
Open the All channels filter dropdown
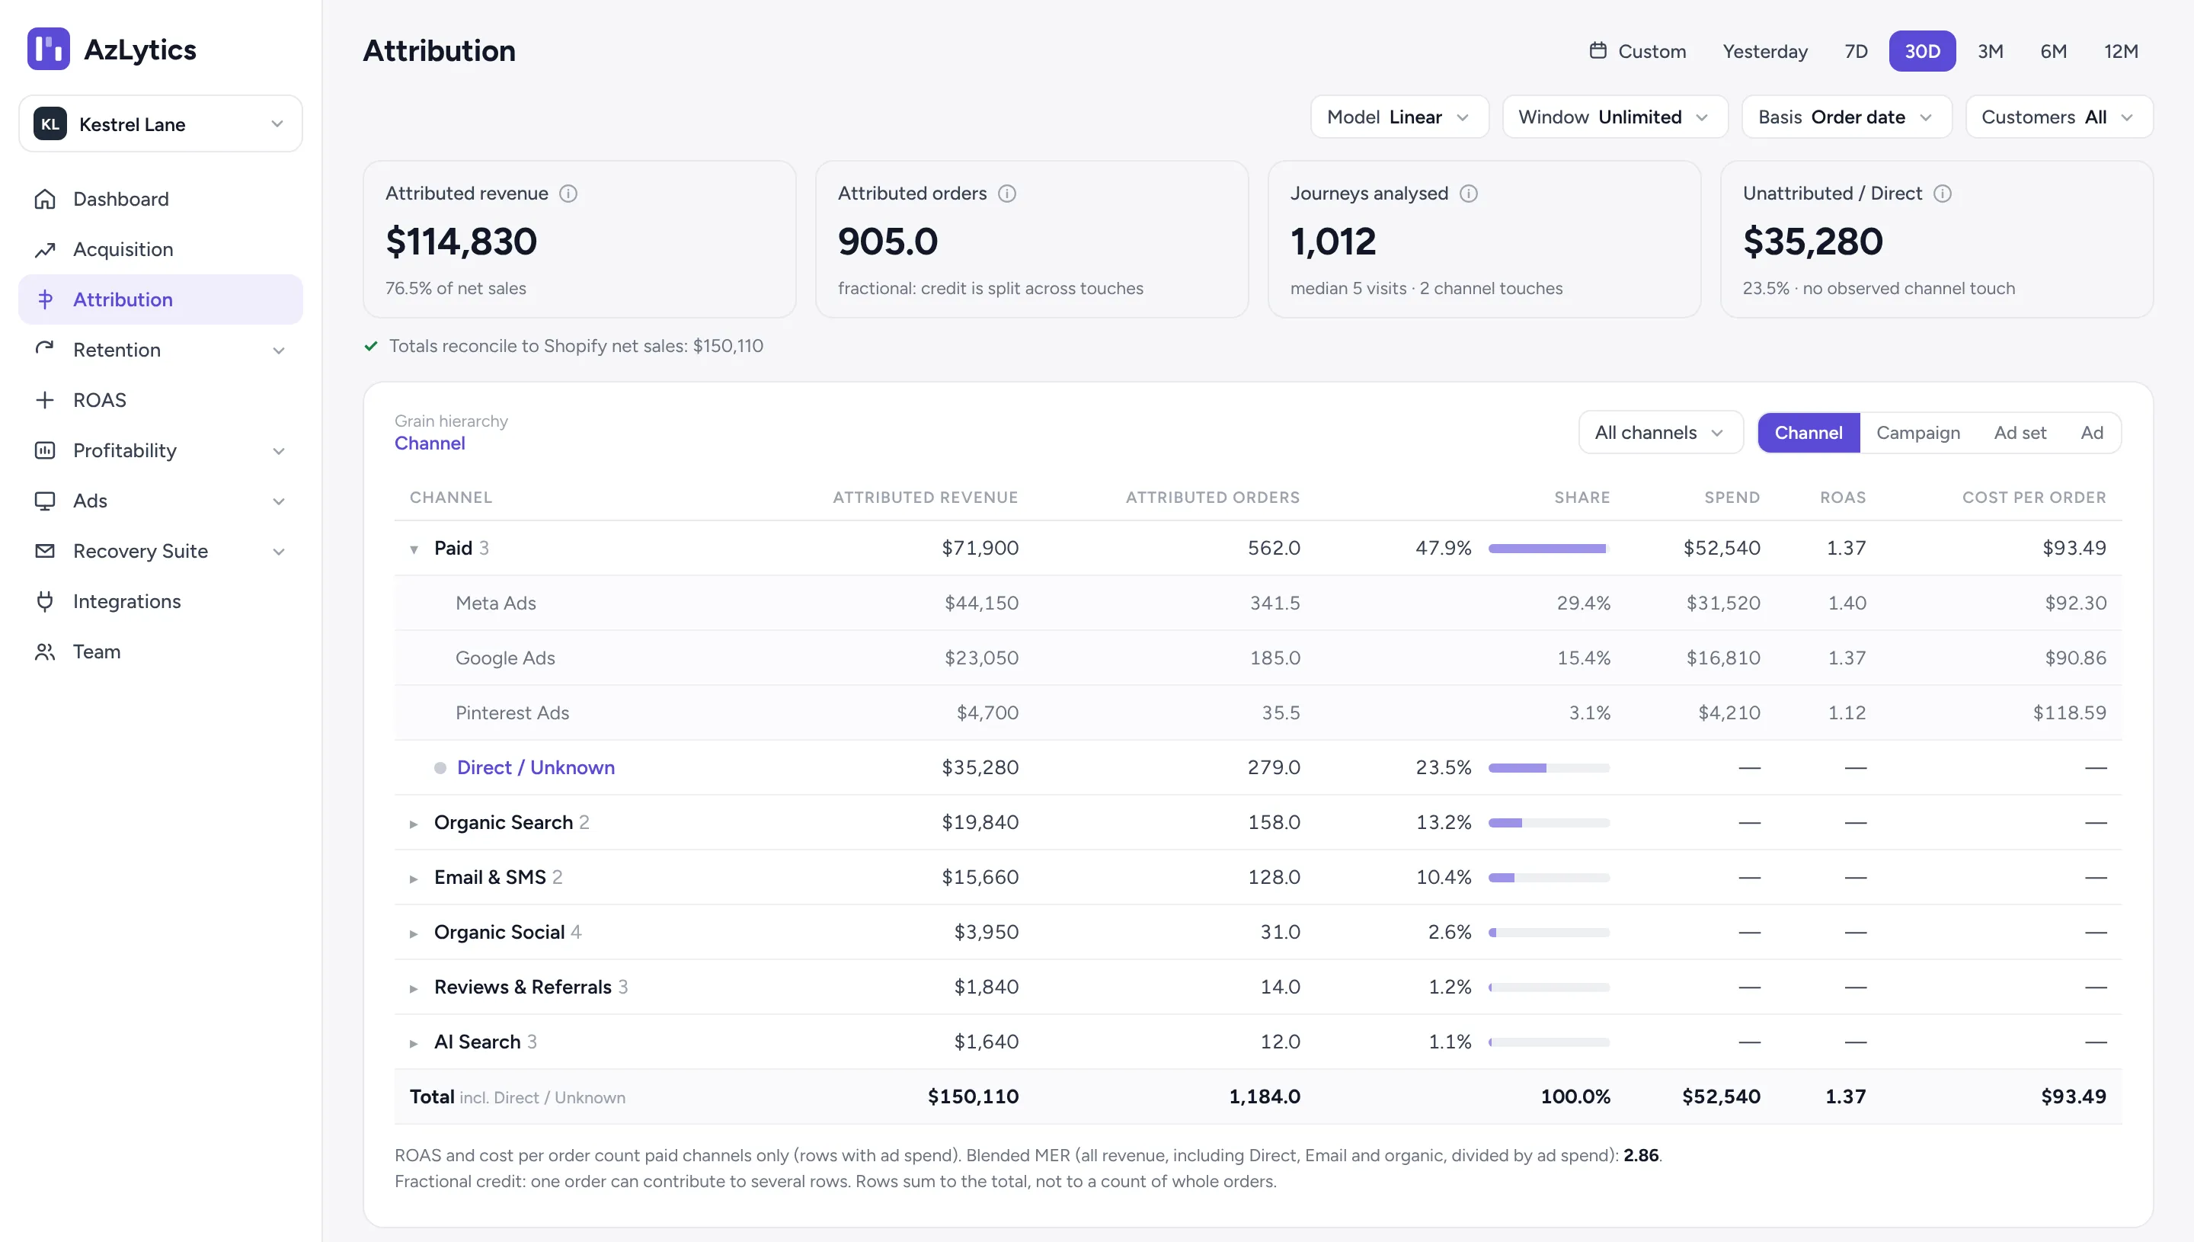1660,433
